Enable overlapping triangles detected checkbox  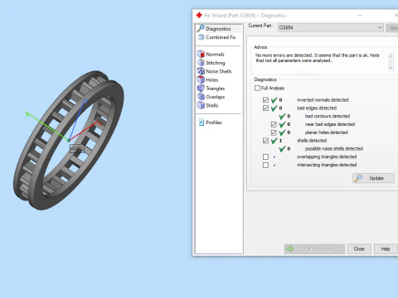click(265, 156)
